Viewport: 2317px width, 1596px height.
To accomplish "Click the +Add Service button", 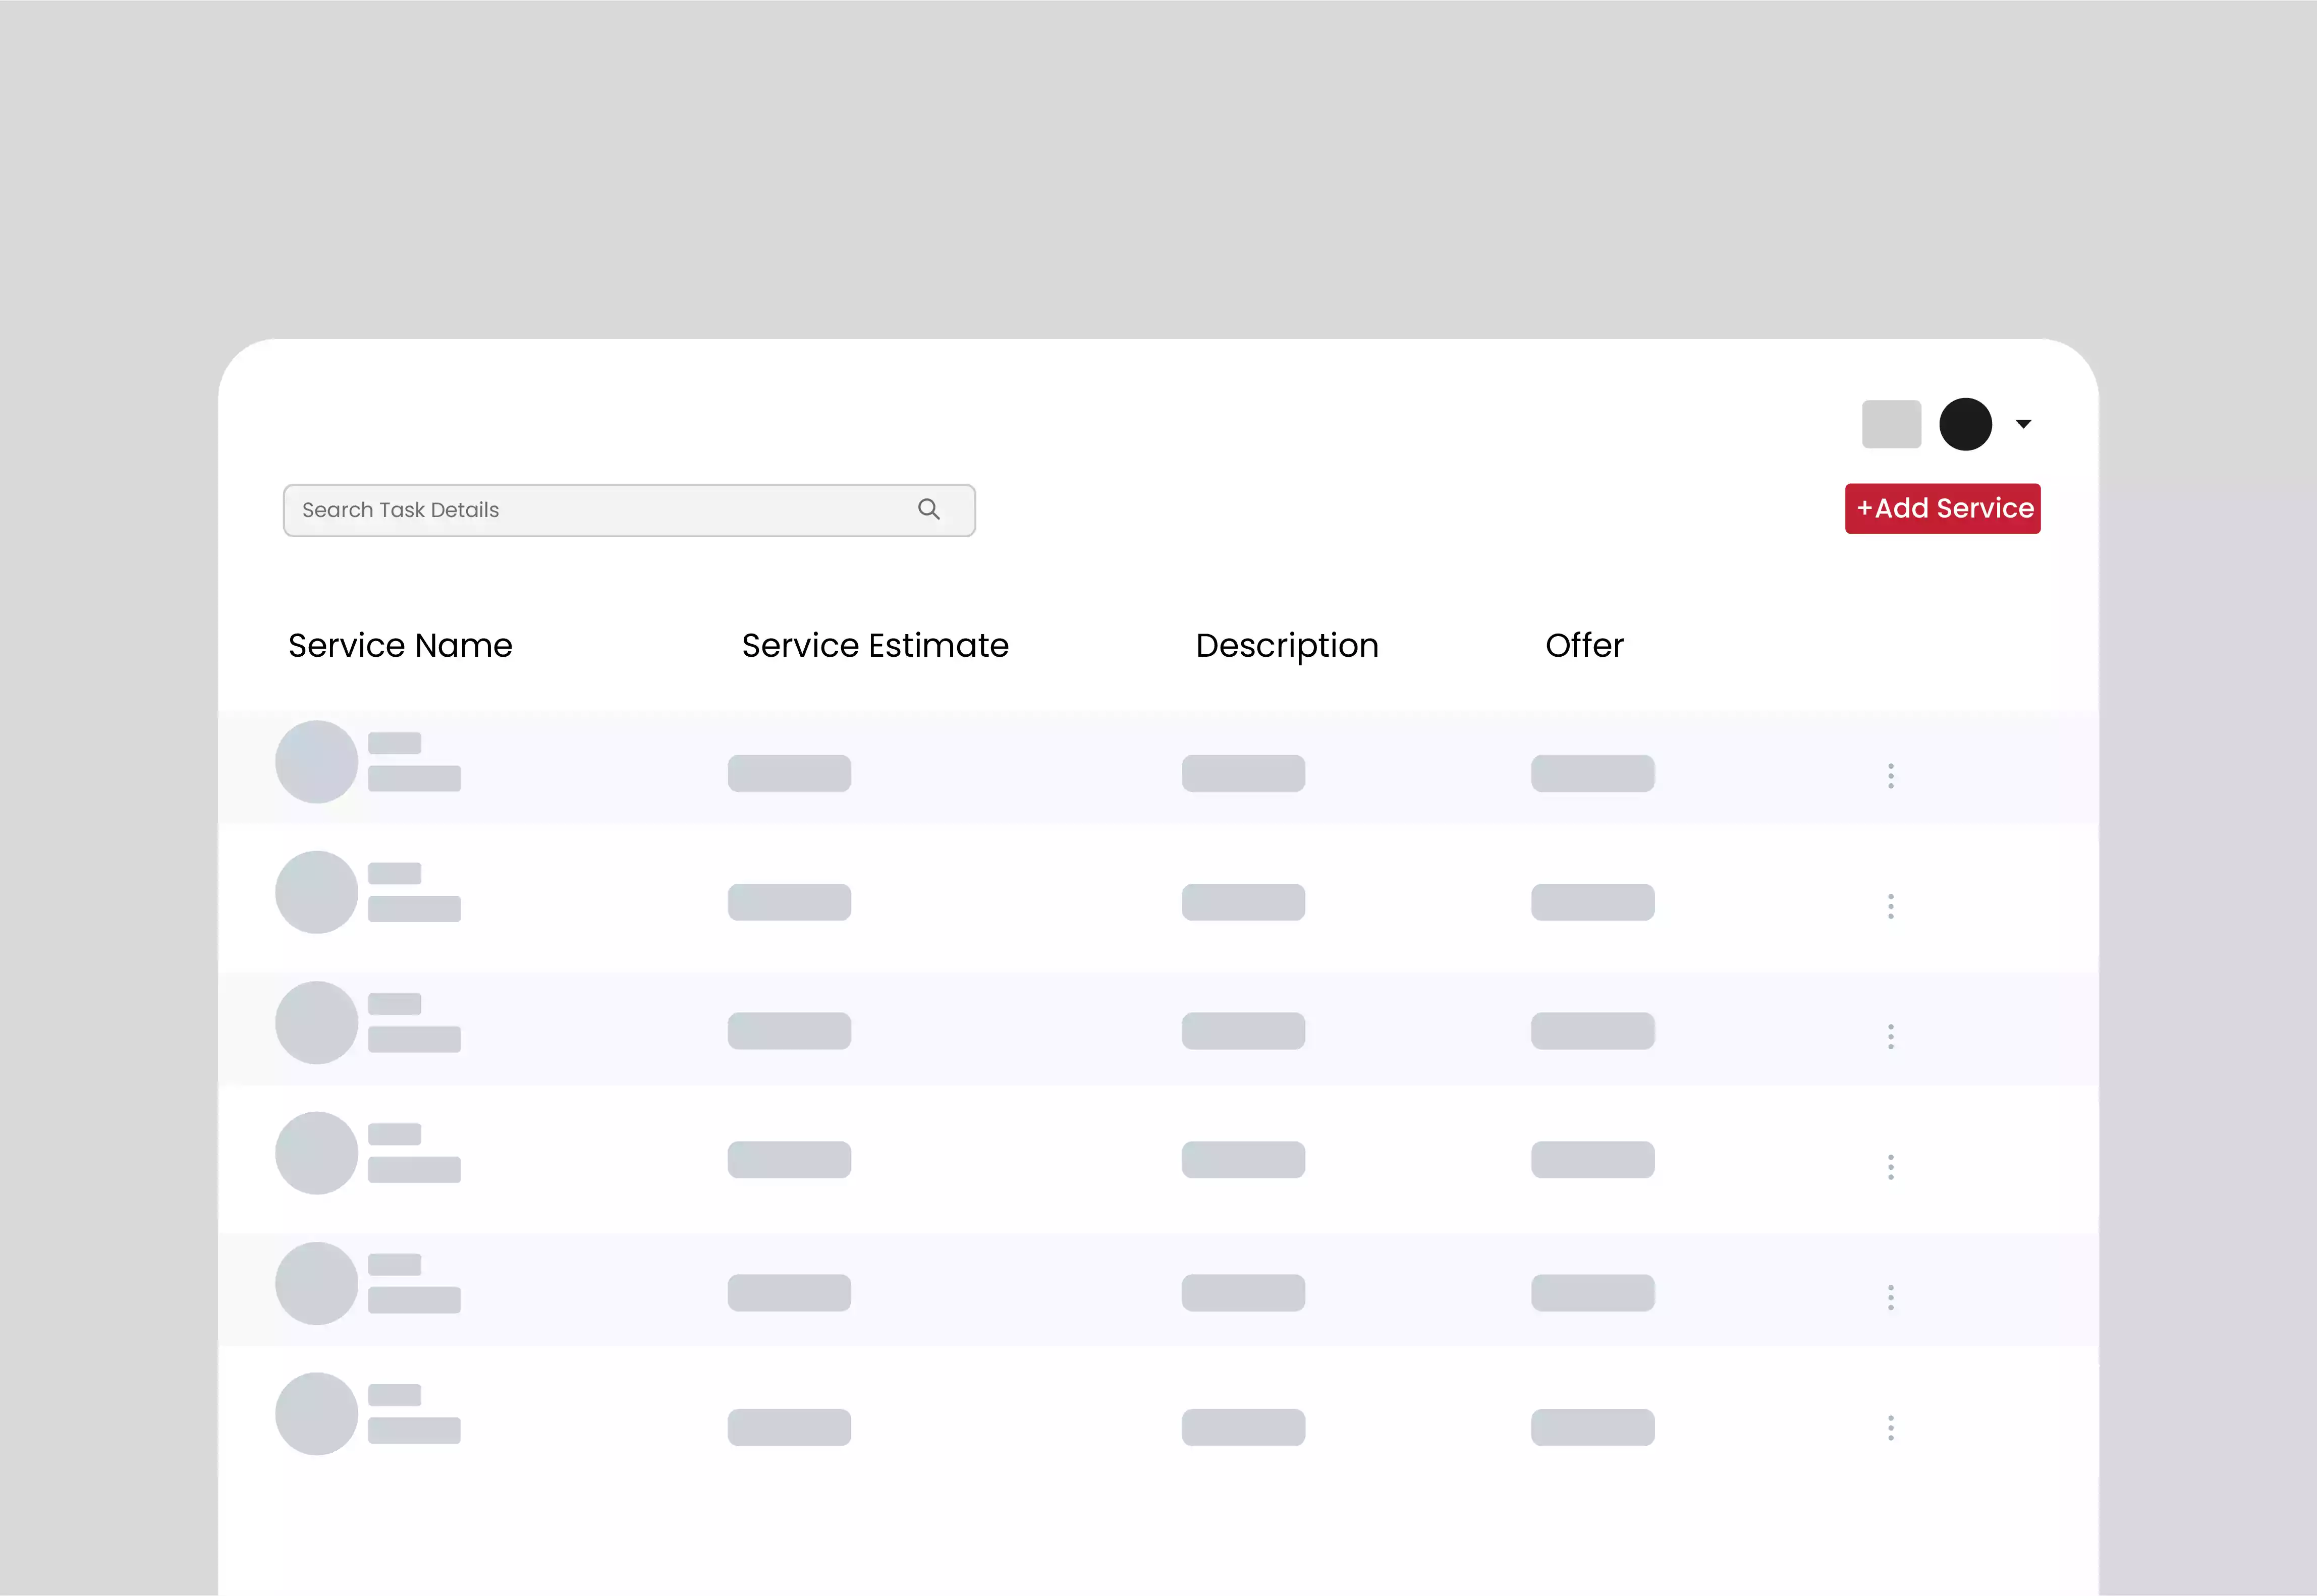I will (1942, 509).
